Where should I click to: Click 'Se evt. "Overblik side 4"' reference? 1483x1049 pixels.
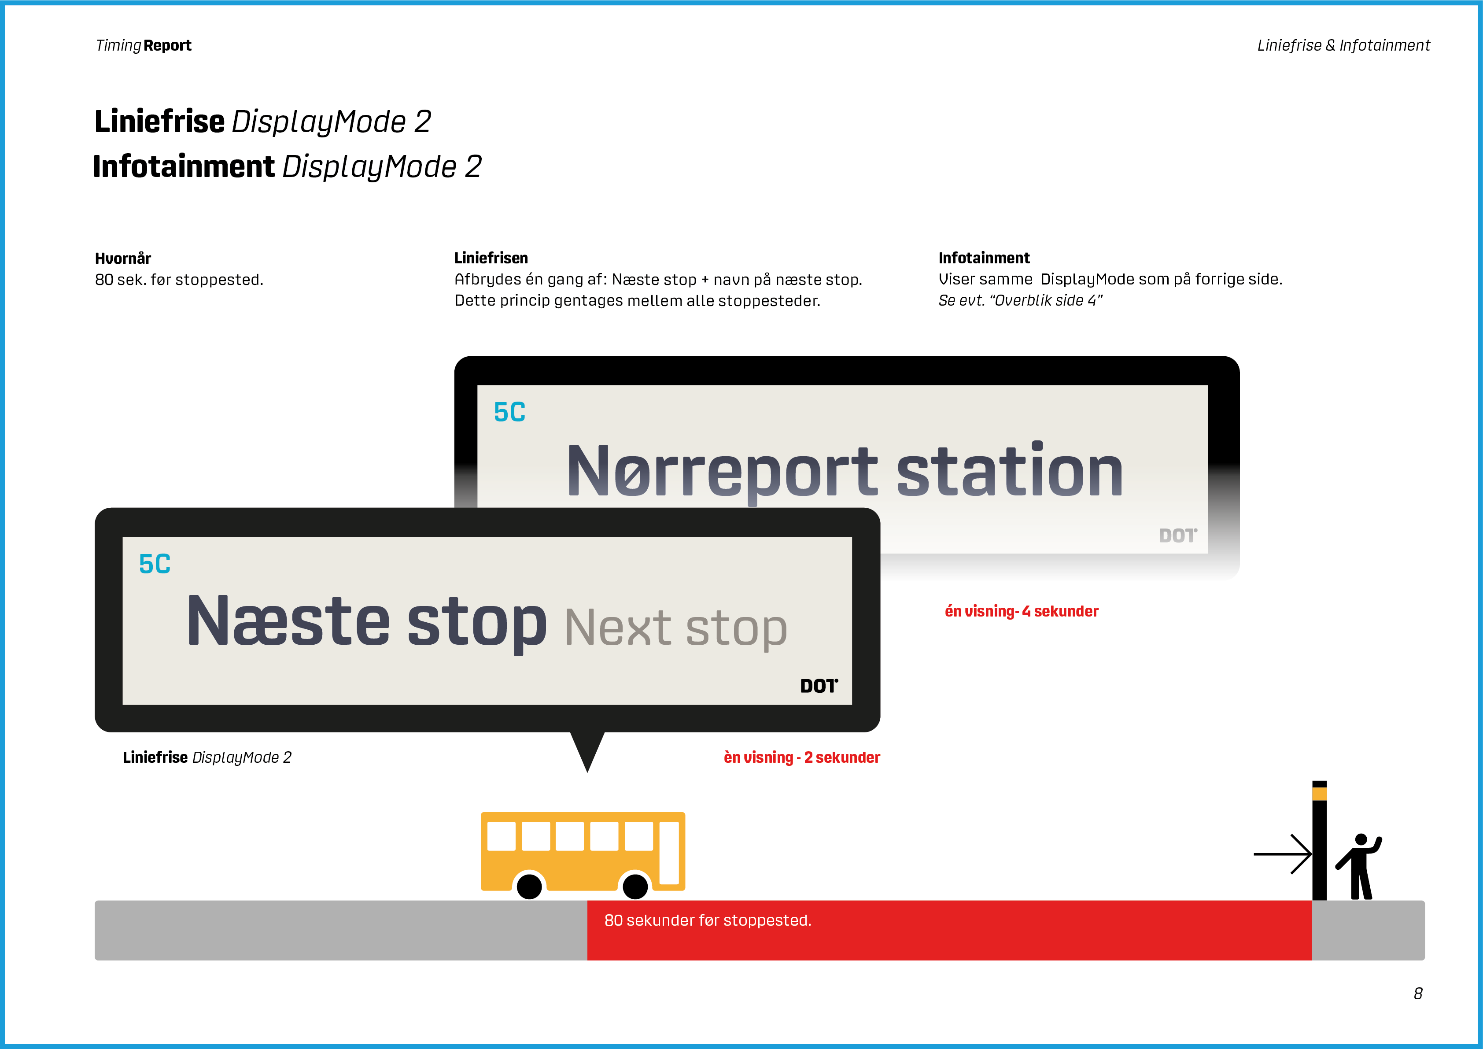click(x=1021, y=300)
